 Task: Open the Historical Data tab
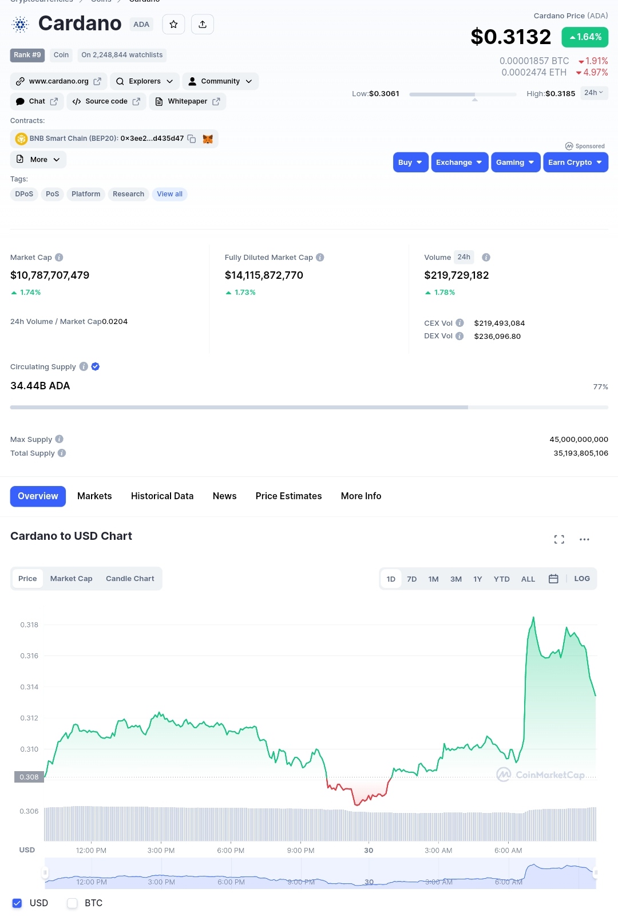[162, 496]
